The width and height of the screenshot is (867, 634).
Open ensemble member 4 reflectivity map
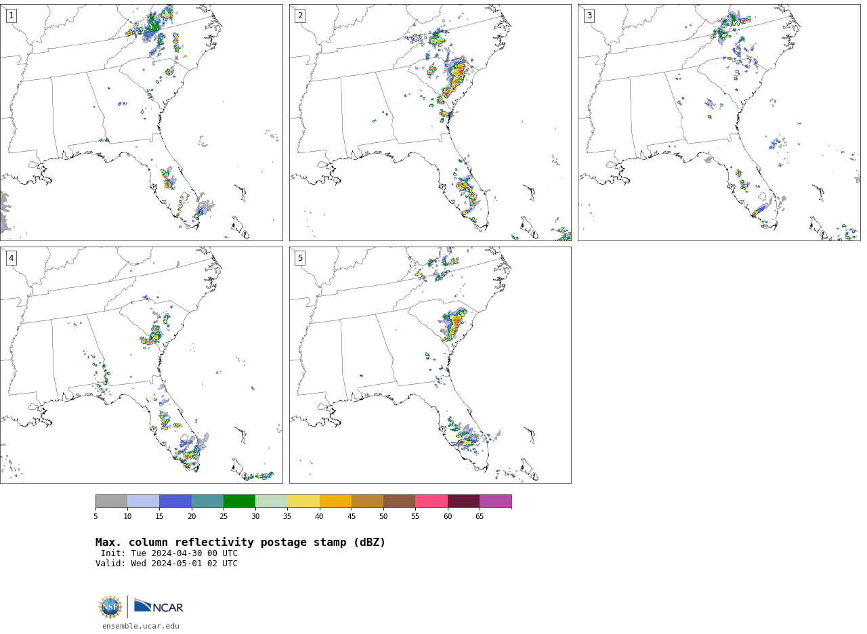coord(141,365)
